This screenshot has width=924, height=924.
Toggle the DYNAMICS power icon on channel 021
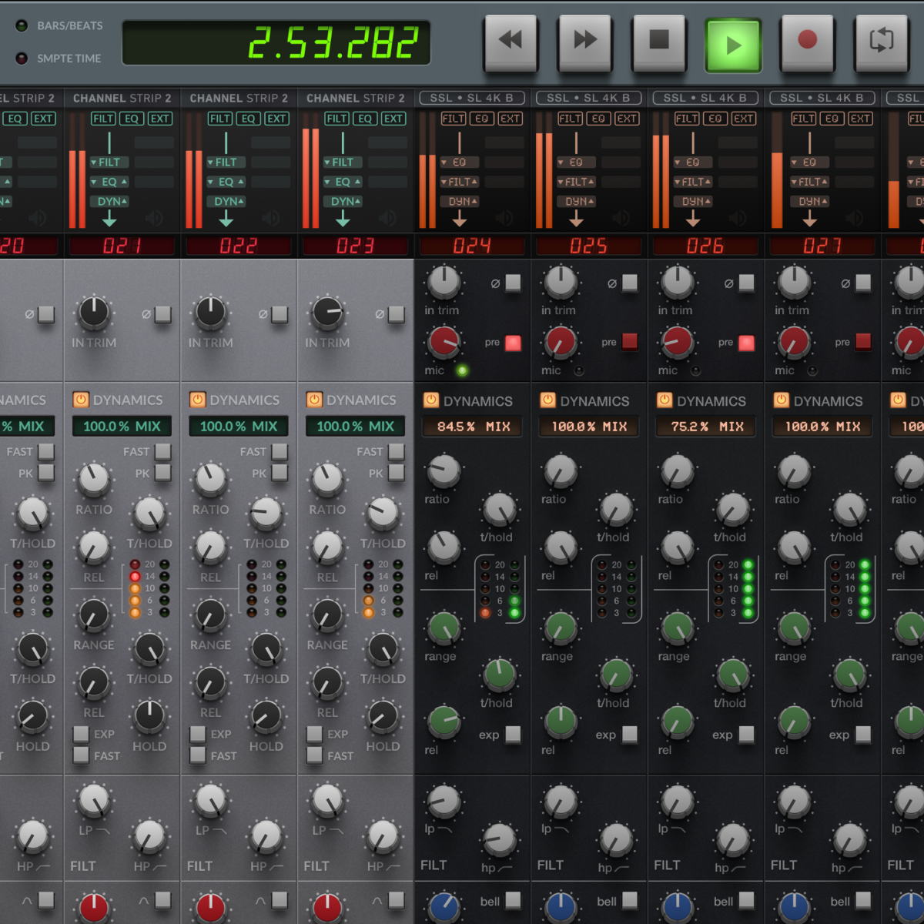82,400
